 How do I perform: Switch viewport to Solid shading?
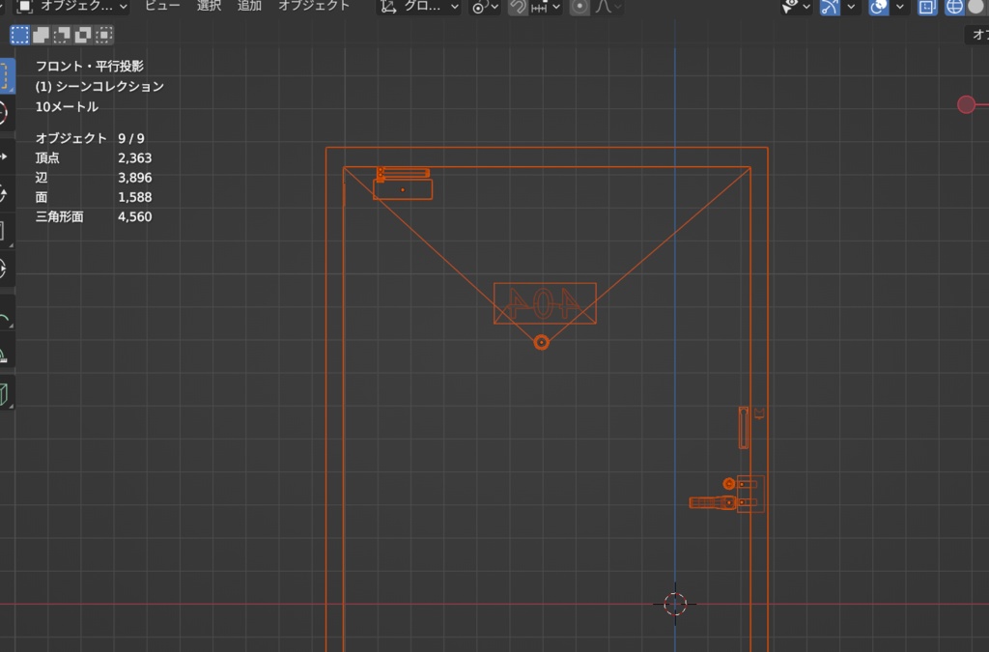976,8
